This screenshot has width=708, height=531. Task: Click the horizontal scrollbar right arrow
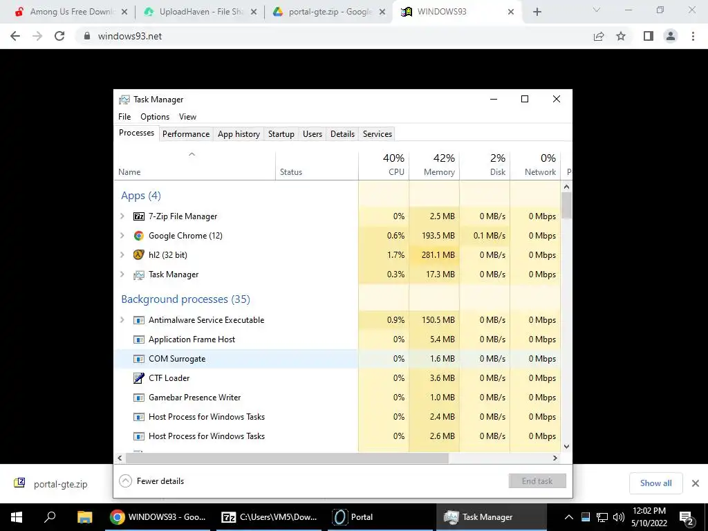[x=555, y=458]
